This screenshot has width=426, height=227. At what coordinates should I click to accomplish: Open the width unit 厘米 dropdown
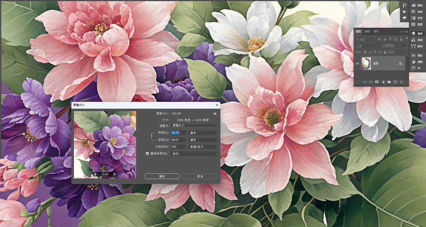click(203, 133)
